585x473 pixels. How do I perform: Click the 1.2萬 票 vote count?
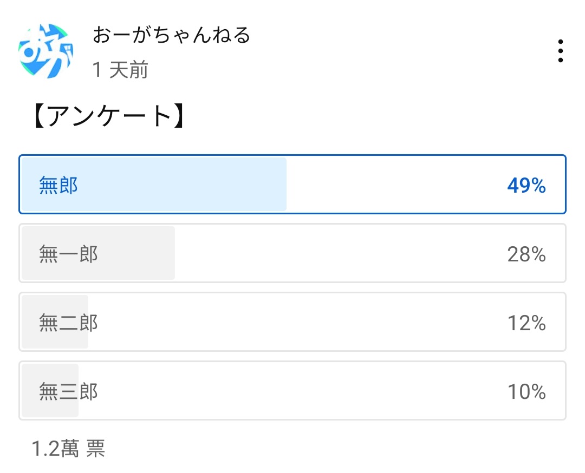pos(68,449)
